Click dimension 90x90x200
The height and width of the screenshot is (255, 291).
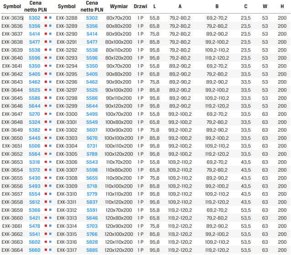click(119, 82)
